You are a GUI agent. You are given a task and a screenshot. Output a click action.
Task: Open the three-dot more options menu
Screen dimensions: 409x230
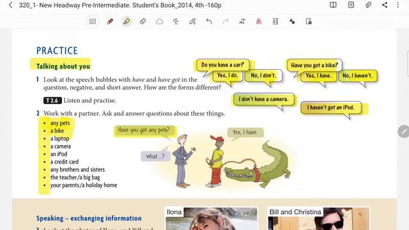[397, 5]
